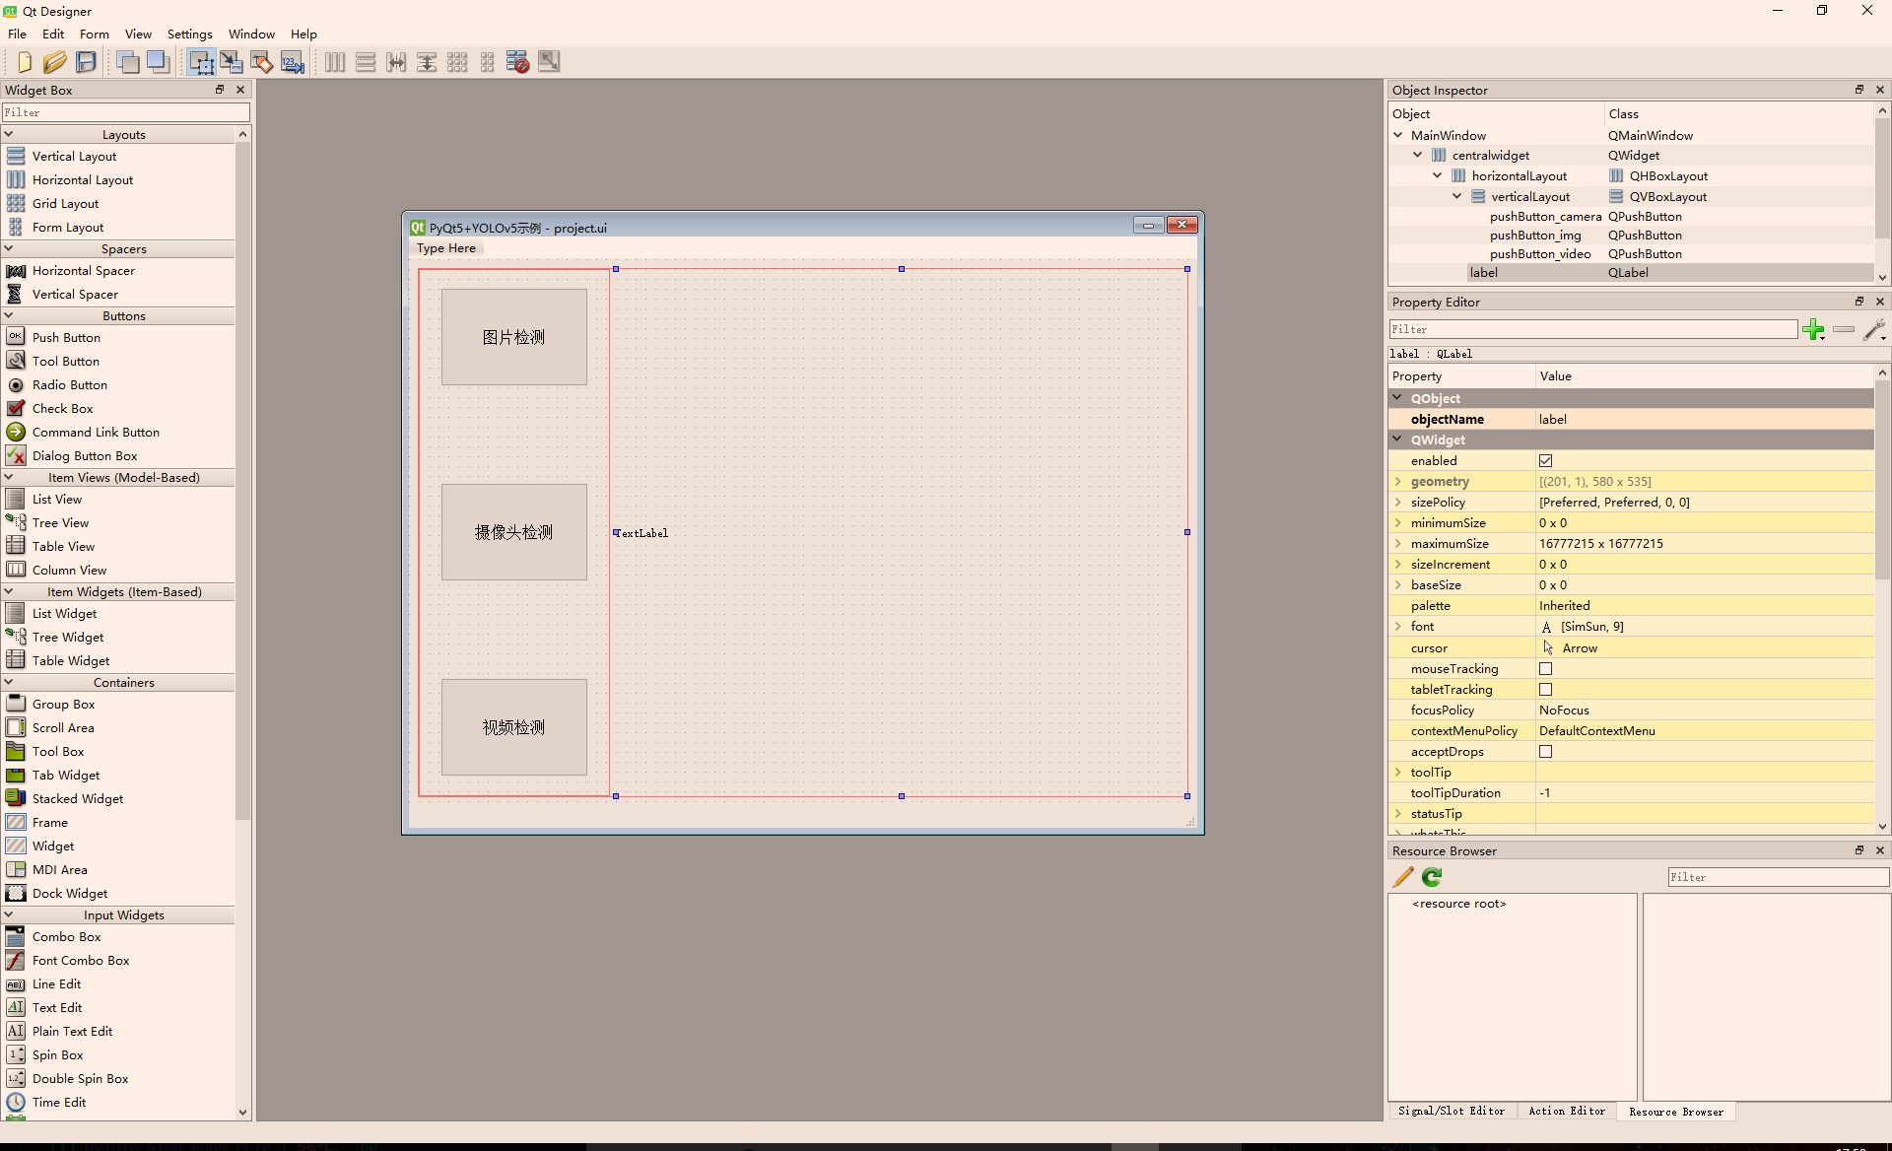
Task: Toggle the mouseTracking checkbox
Action: click(x=1545, y=669)
